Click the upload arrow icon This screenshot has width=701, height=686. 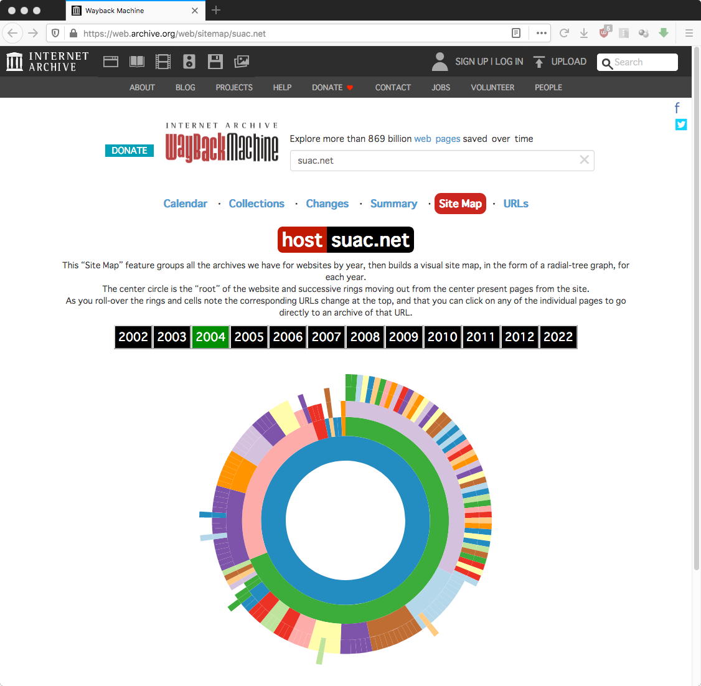pyautogui.click(x=539, y=62)
